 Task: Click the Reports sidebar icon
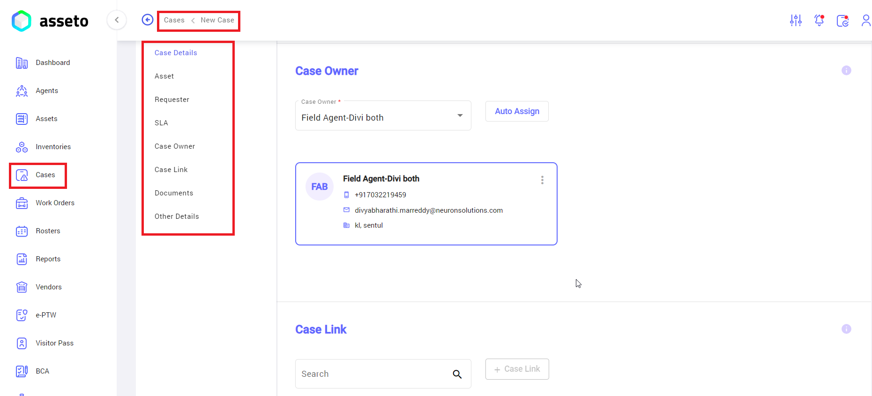pos(22,259)
